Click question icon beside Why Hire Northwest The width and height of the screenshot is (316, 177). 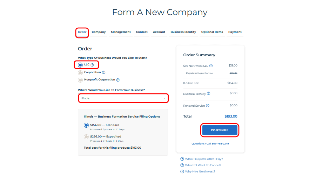coord(182,171)
